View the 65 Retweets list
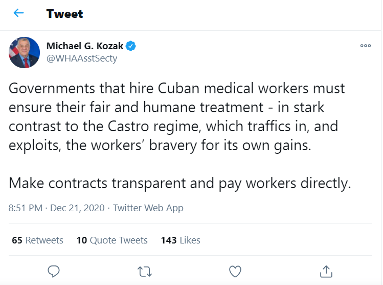This screenshot has height=285, width=383. [x=37, y=240]
